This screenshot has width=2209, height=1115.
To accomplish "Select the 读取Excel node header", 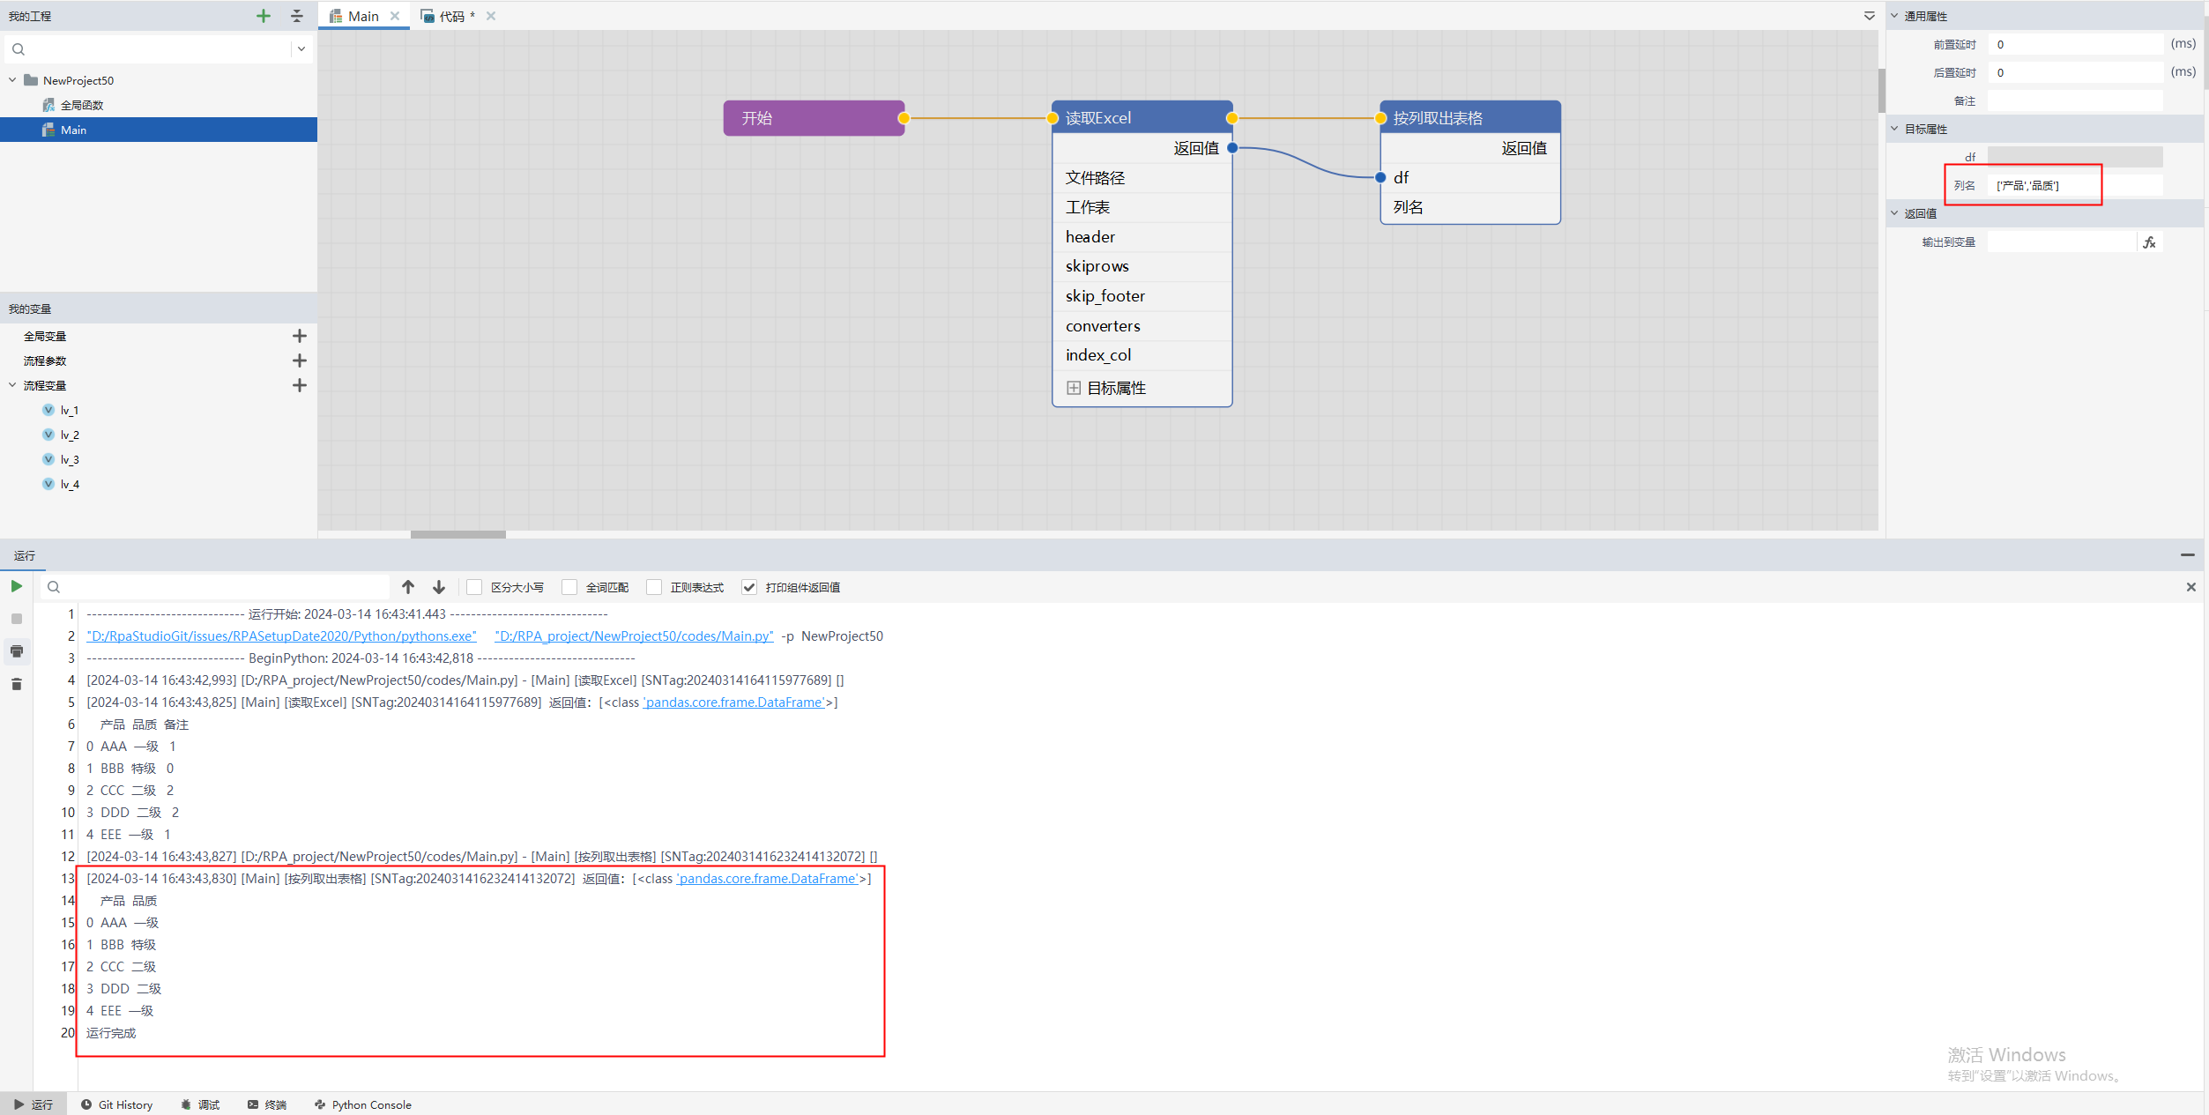I will [x=1142, y=118].
